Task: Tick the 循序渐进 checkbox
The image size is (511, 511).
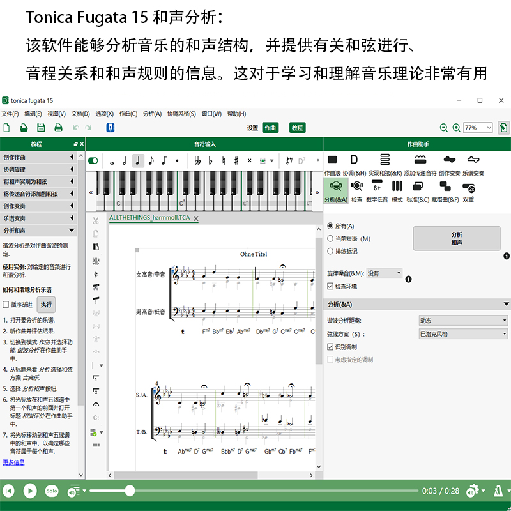Action: coord(6,305)
